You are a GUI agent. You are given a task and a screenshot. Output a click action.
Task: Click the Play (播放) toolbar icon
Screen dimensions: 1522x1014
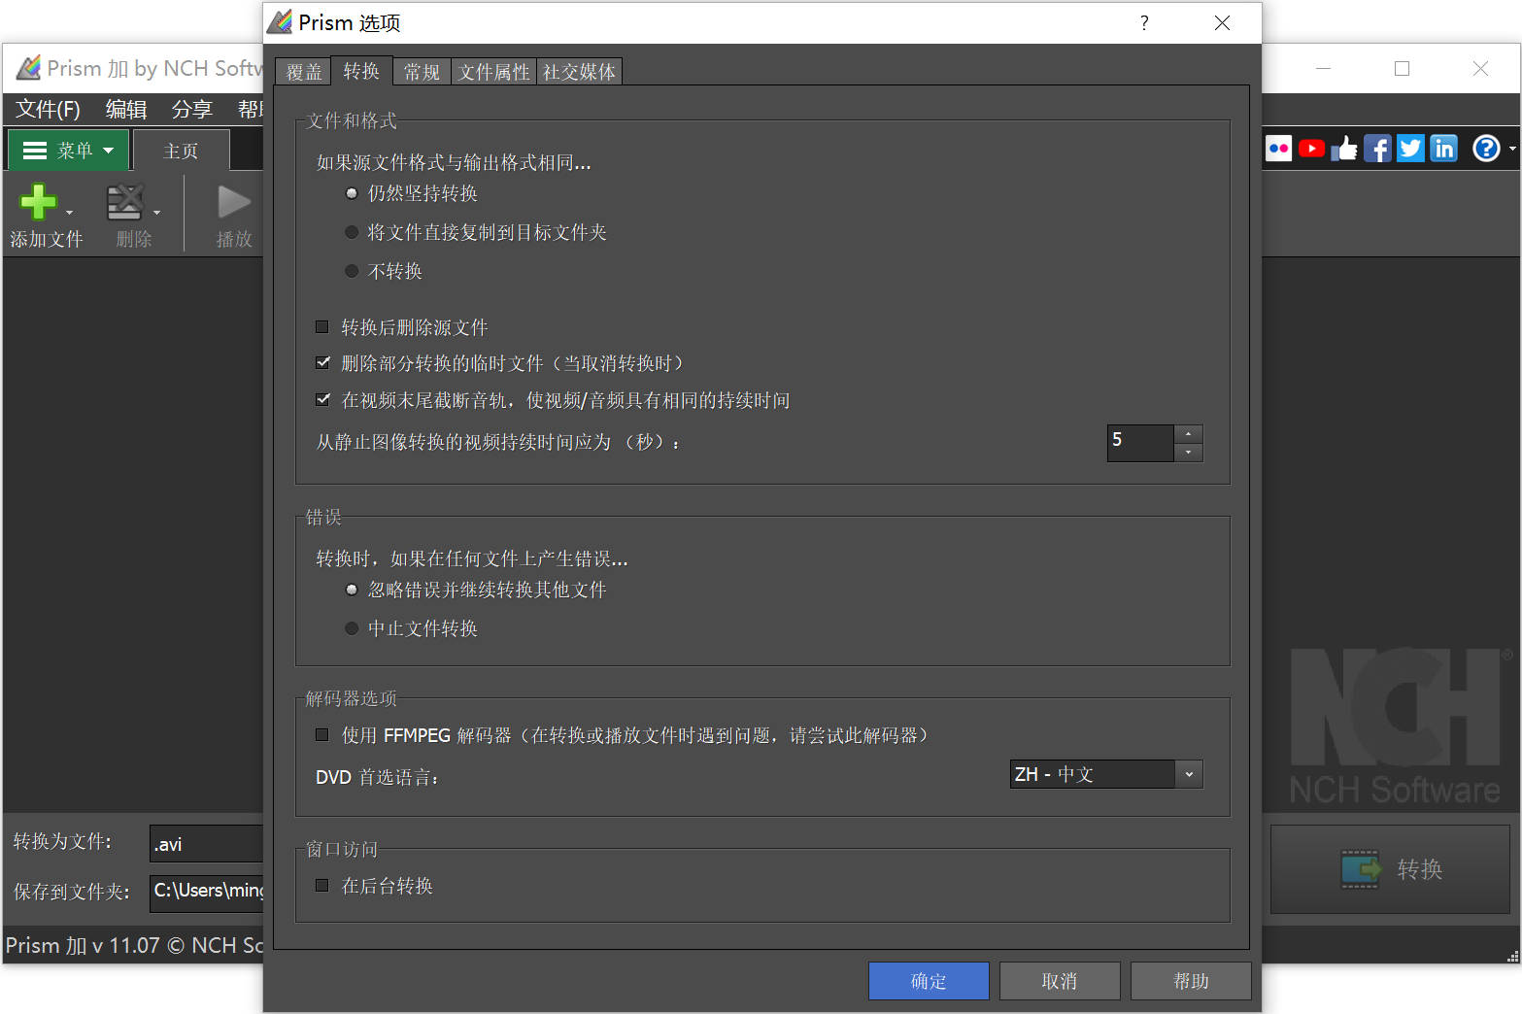[x=234, y=202]
